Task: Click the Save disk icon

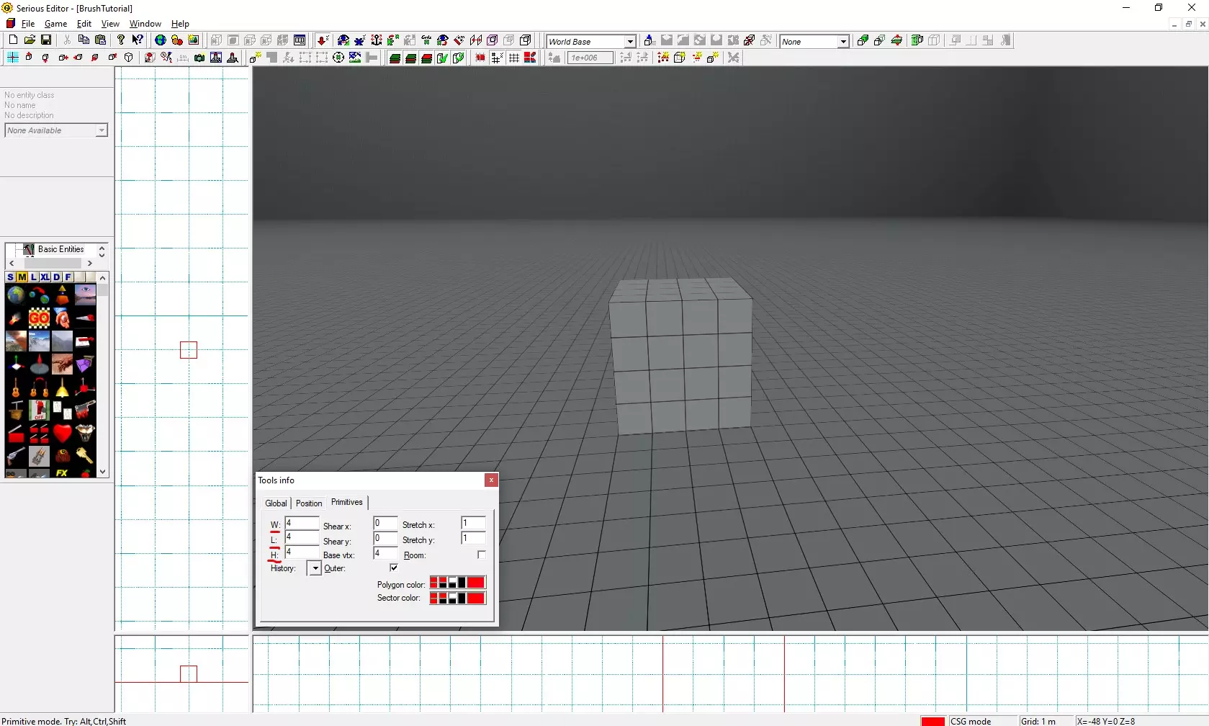Action: tap(46, 40)
